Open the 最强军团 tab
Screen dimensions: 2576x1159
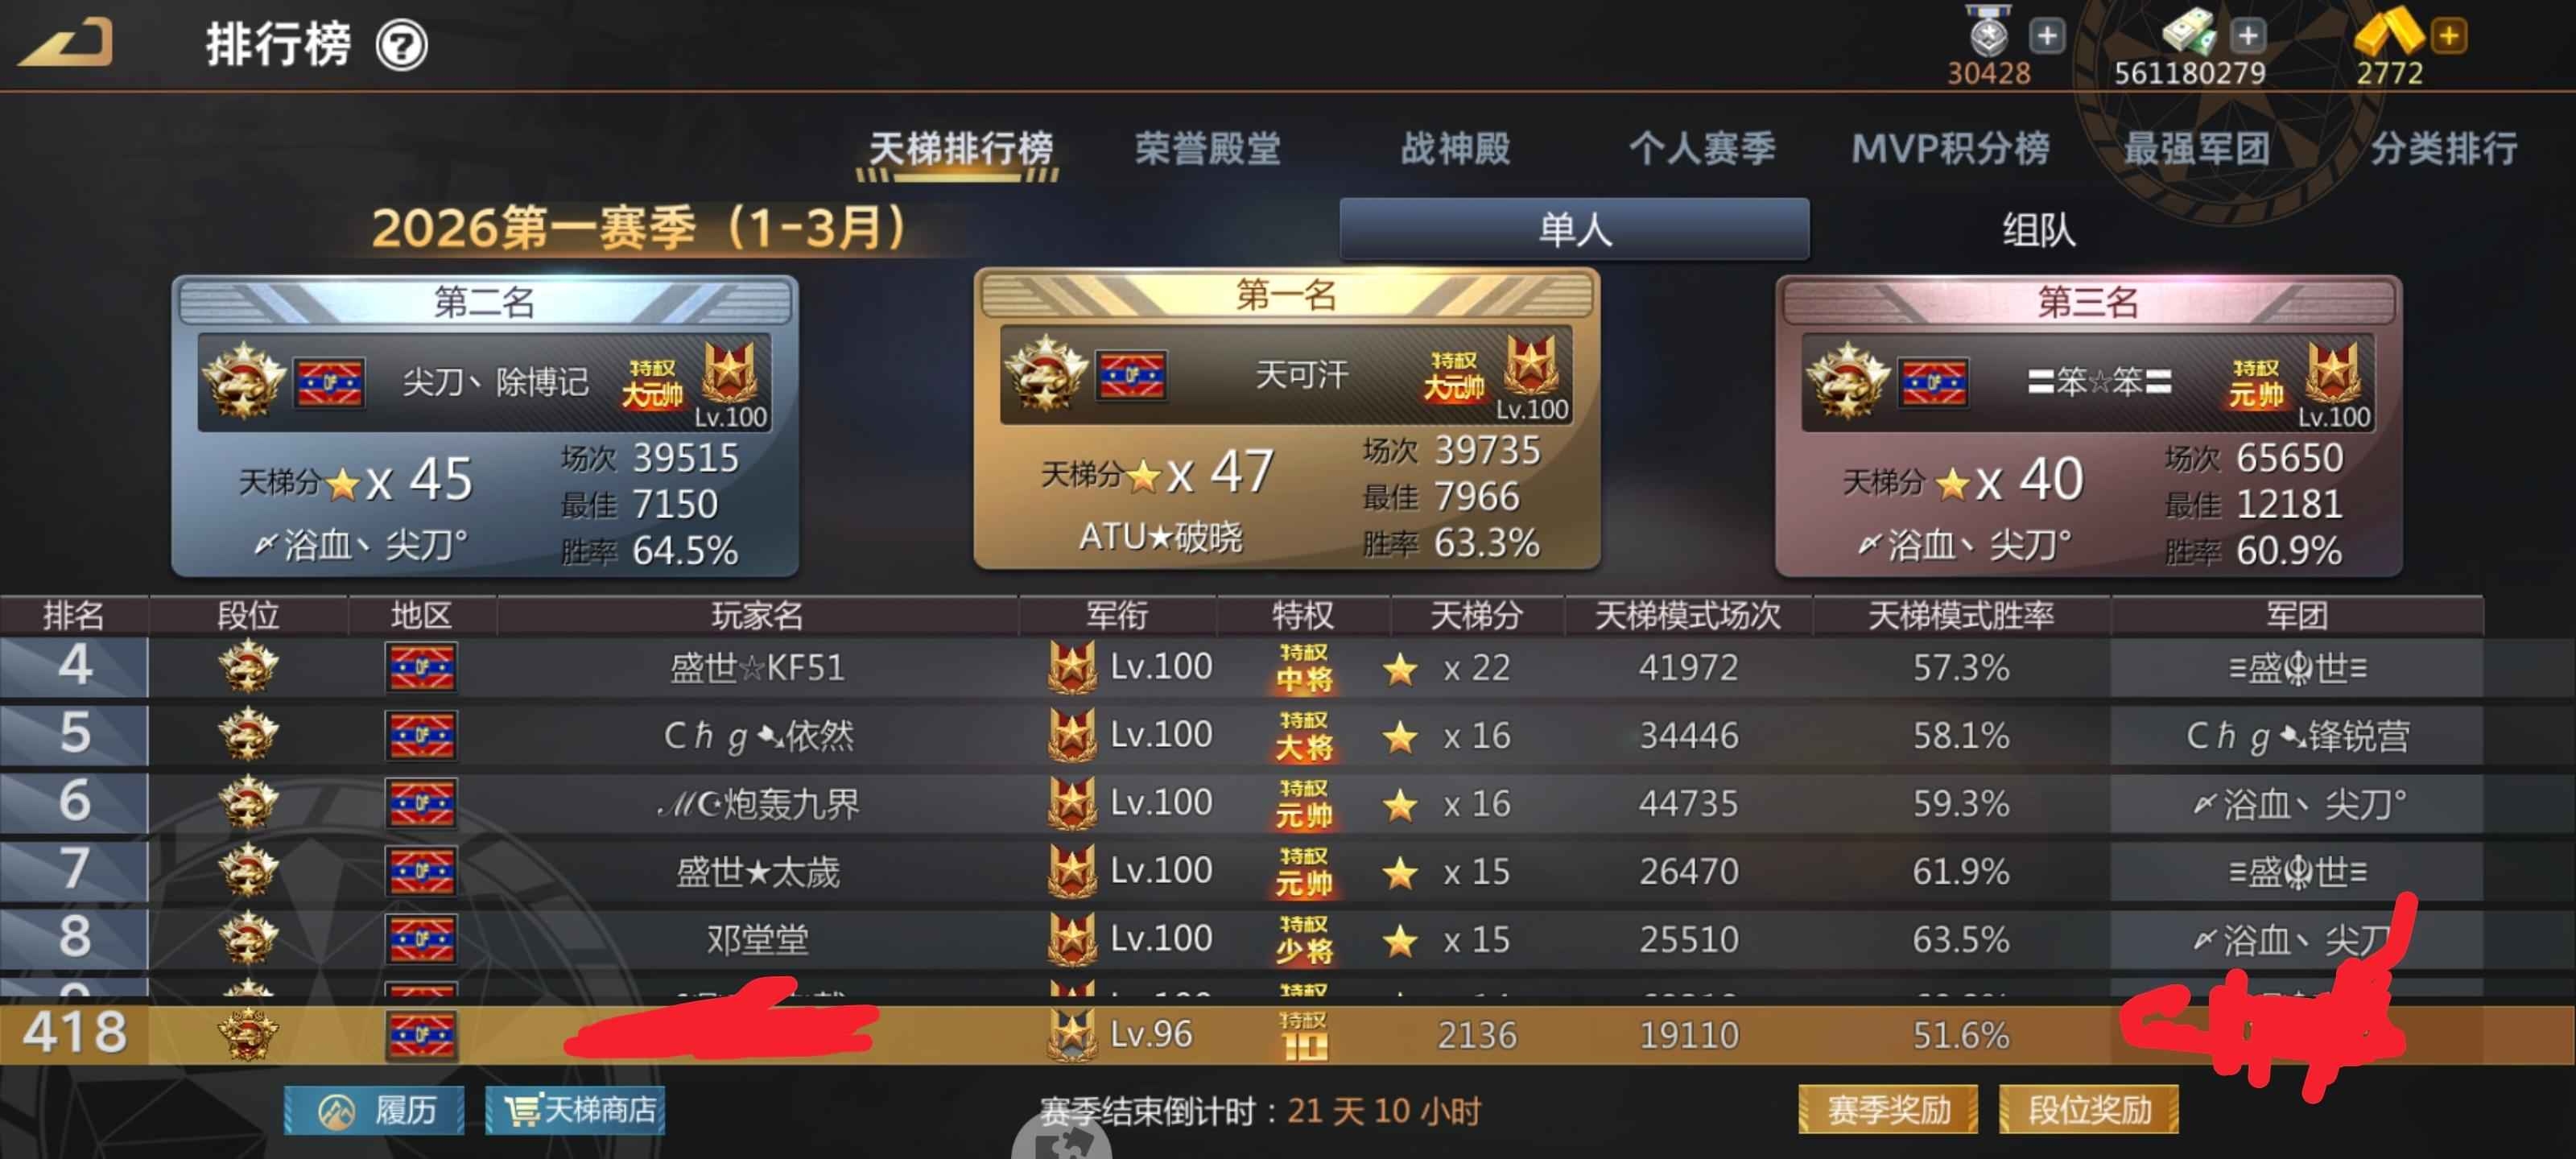coord(2196,148)
